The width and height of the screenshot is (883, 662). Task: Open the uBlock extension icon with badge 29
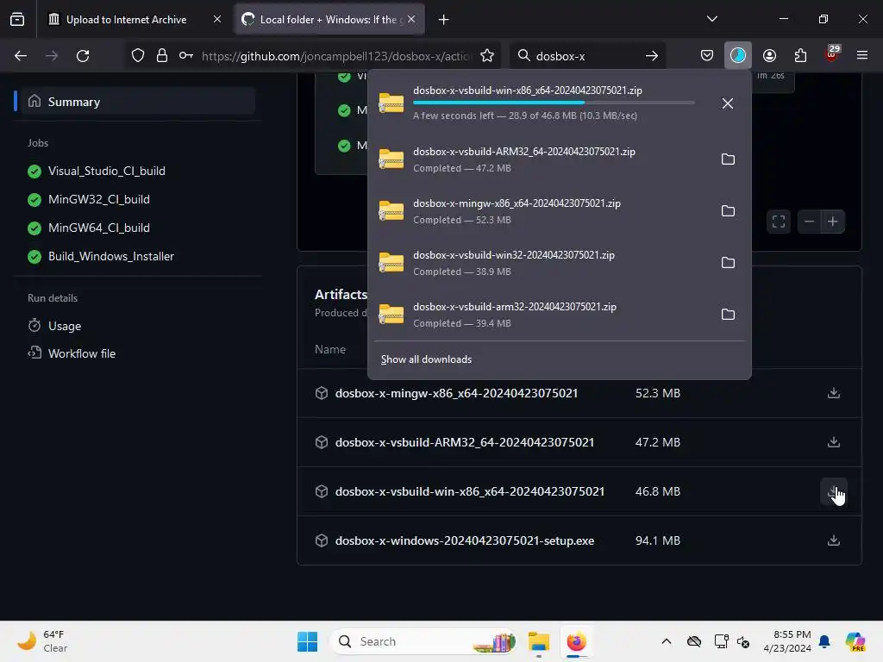[831, 54]
